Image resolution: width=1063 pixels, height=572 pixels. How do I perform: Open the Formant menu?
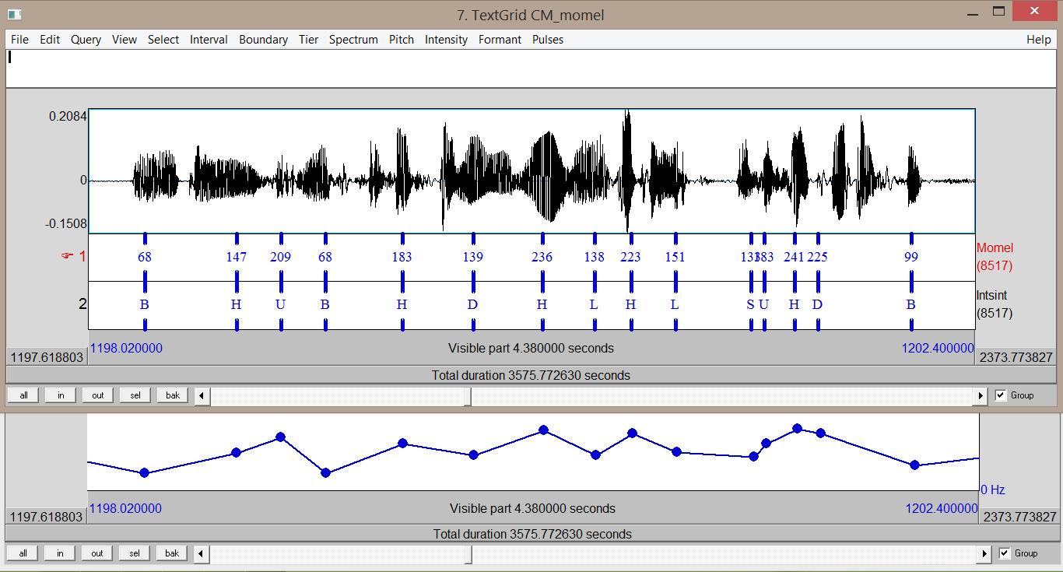click(x=500, y=40)
